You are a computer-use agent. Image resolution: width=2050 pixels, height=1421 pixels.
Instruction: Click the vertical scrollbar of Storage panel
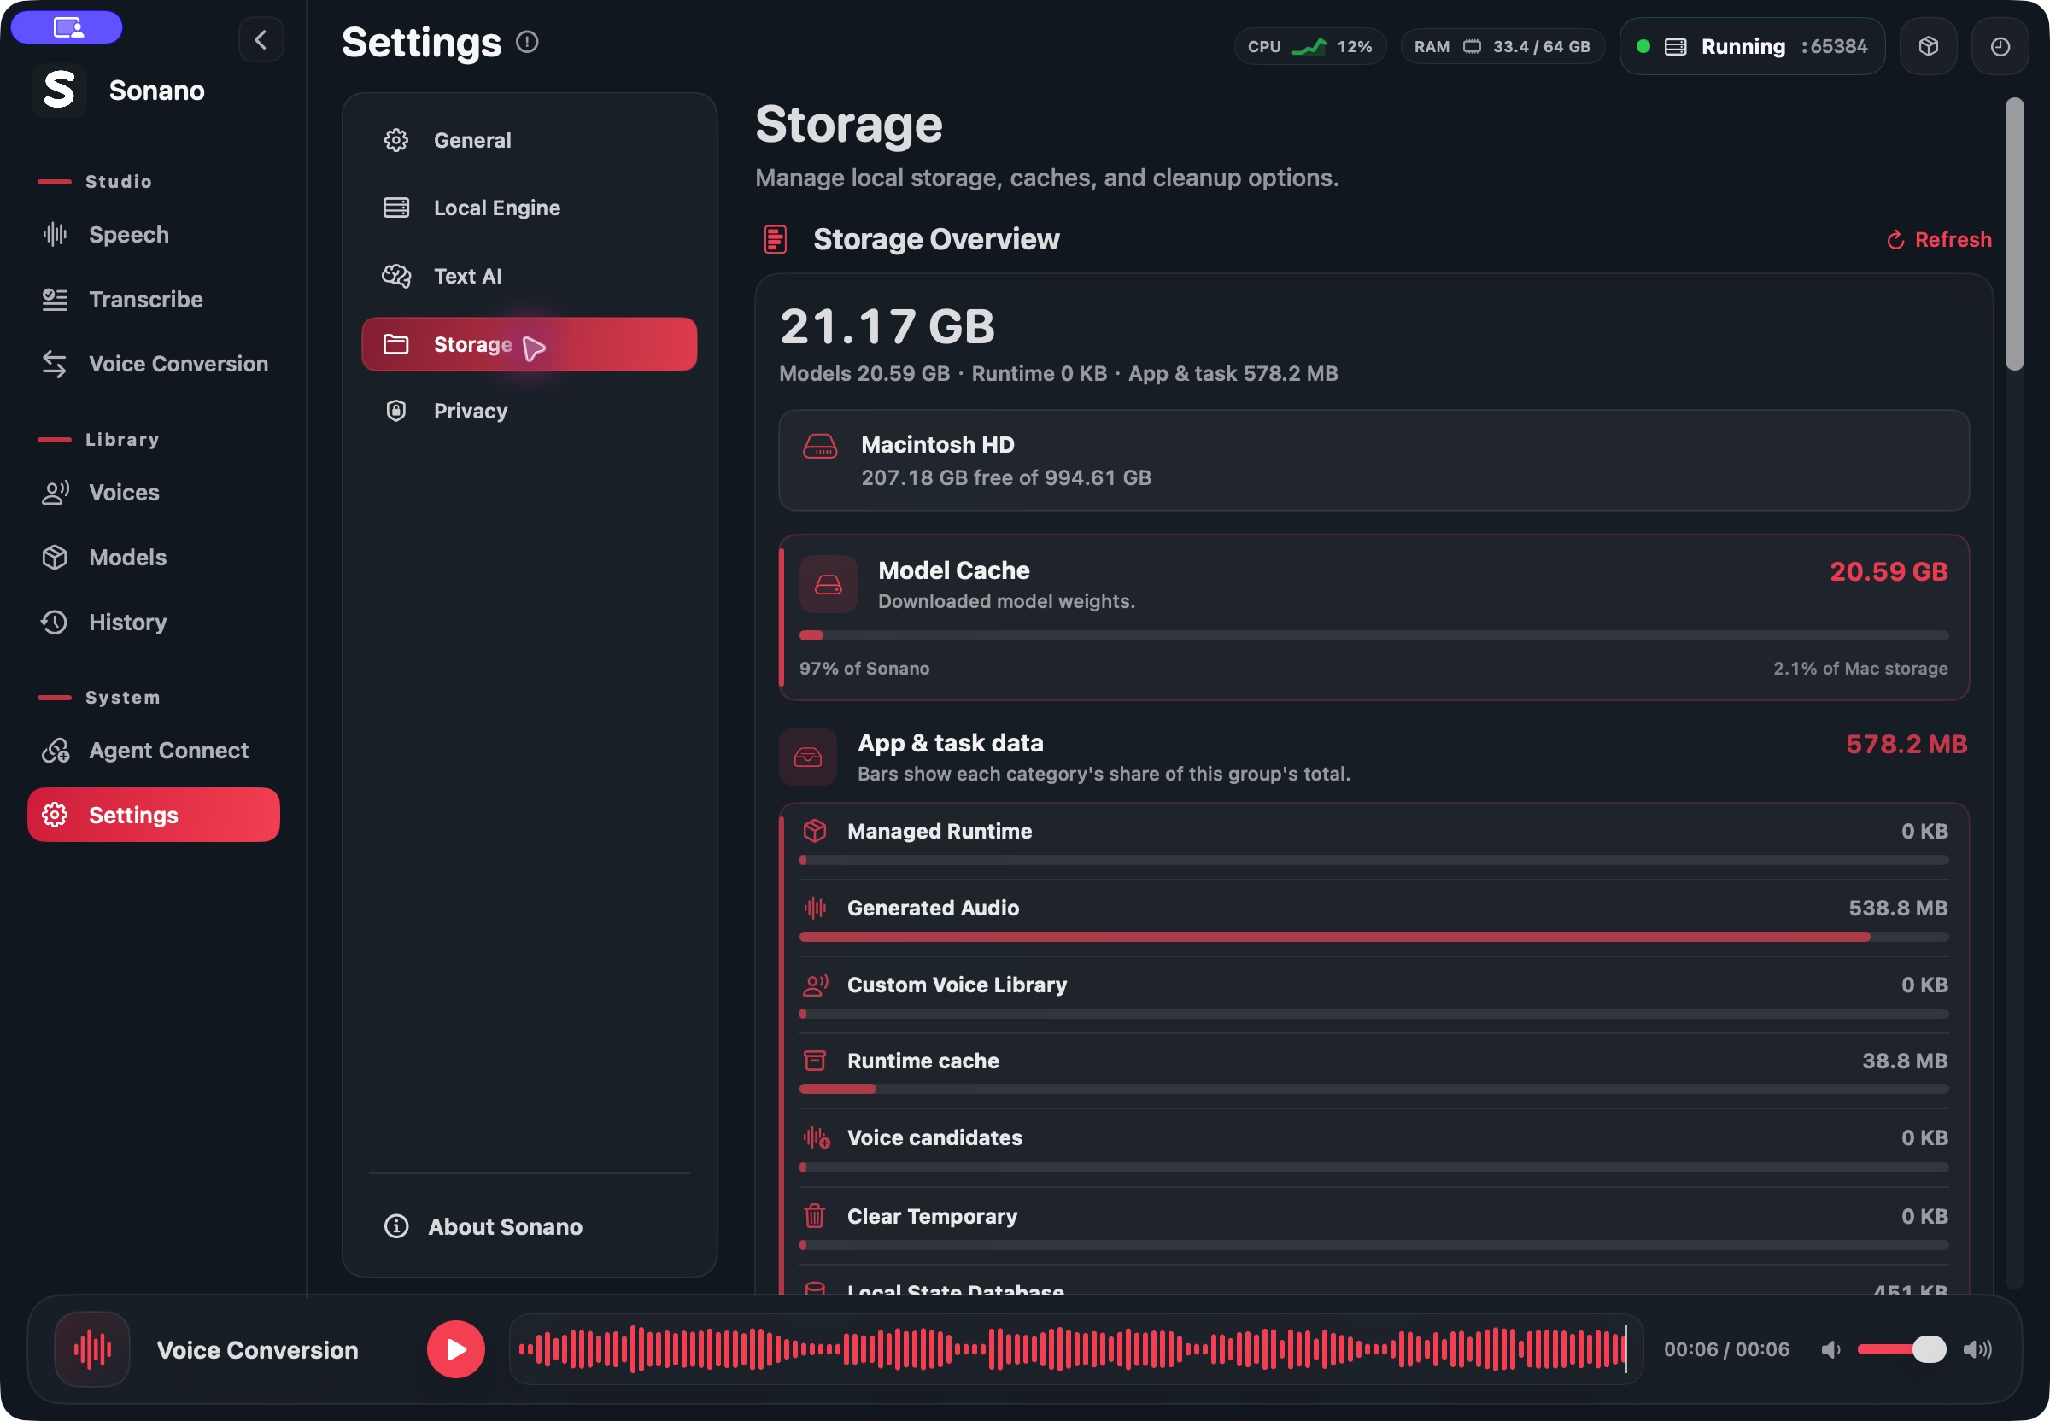click(x=2014, y=234)
